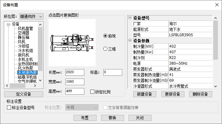Click the 厂家 value 海尔

click(x=190, y=24)
